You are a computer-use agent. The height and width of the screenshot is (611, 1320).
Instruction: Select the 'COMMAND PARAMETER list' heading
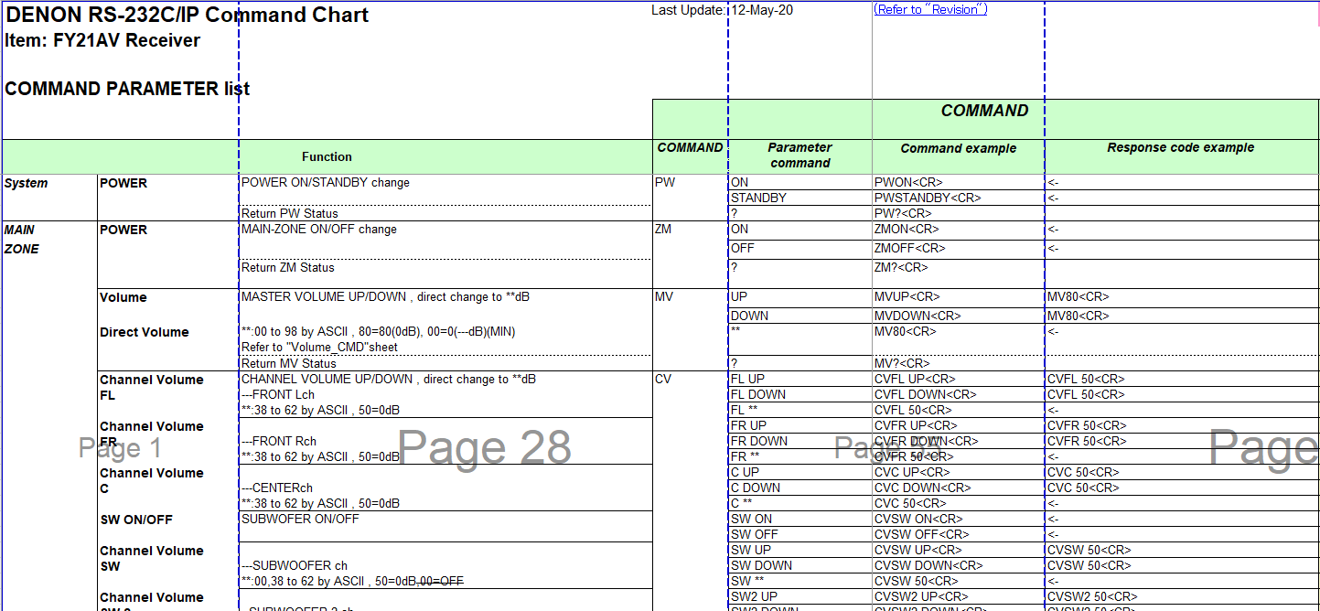click(127, 89)
